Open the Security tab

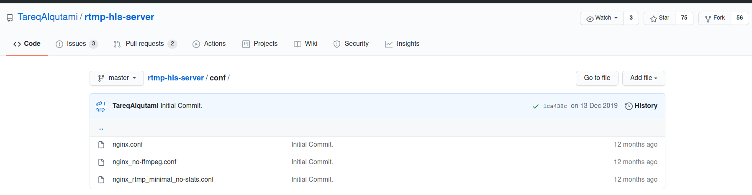tap(351, 44)
